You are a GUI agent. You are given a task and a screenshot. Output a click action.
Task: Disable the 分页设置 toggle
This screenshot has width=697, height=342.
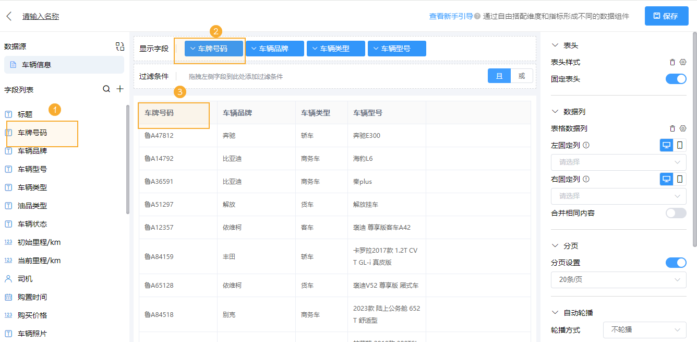click(676, 262)
